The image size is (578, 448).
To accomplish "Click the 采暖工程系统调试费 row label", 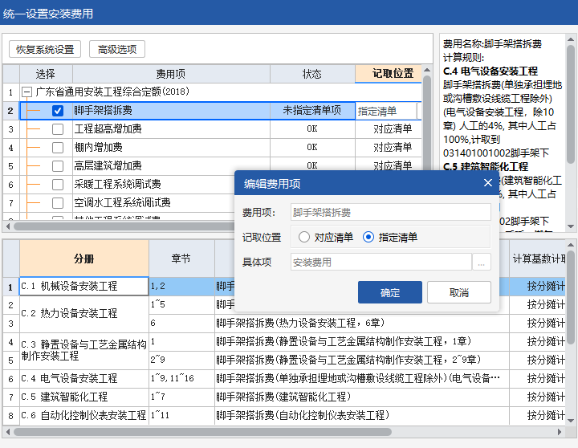I will pos(117,185).
